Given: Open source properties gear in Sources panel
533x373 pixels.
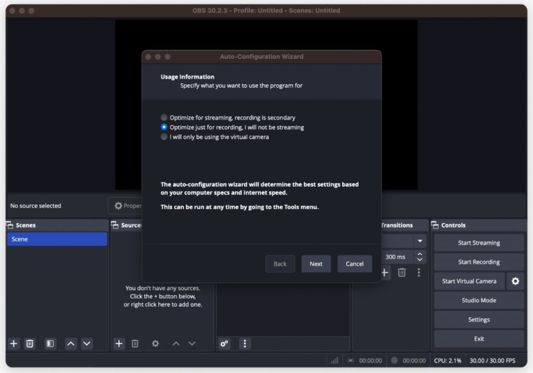Looking at the screenshot, I should [155, 343].
